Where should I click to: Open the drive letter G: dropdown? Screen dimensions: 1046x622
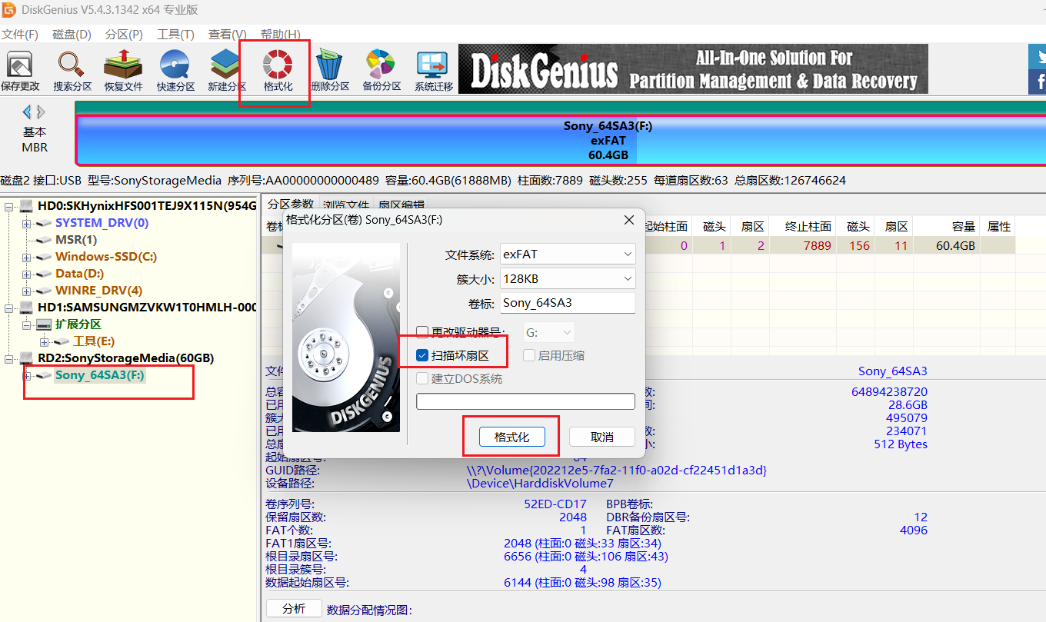pyautogui.click(x=549, y=332)
